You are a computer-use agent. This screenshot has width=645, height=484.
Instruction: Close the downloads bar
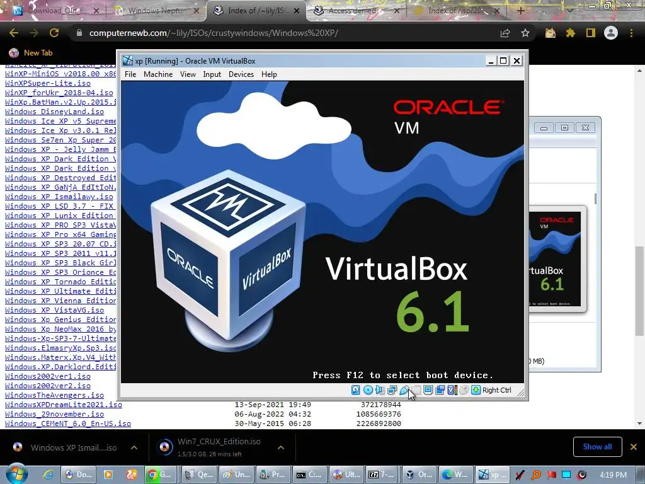click(634, 447)
